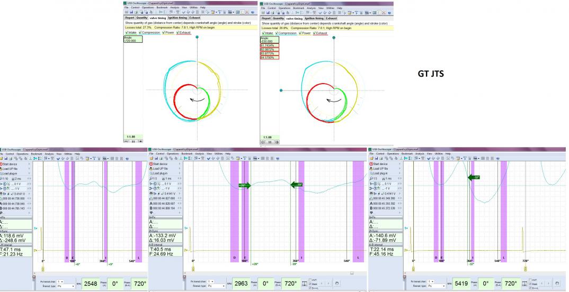Expand Start device arrow in 2548 RPM window

pos(30,164)
